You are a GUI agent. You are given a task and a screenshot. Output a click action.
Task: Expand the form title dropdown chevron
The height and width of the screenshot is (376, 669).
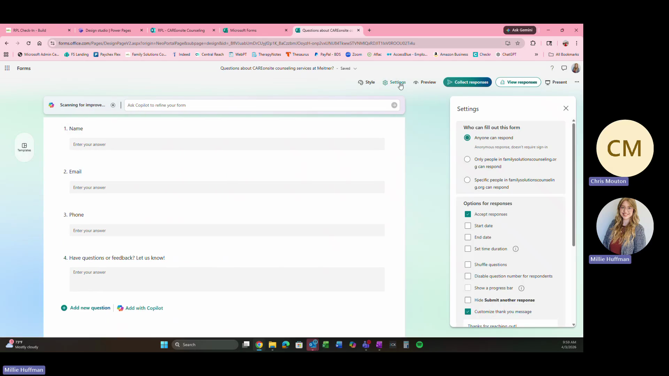[355, 69]
